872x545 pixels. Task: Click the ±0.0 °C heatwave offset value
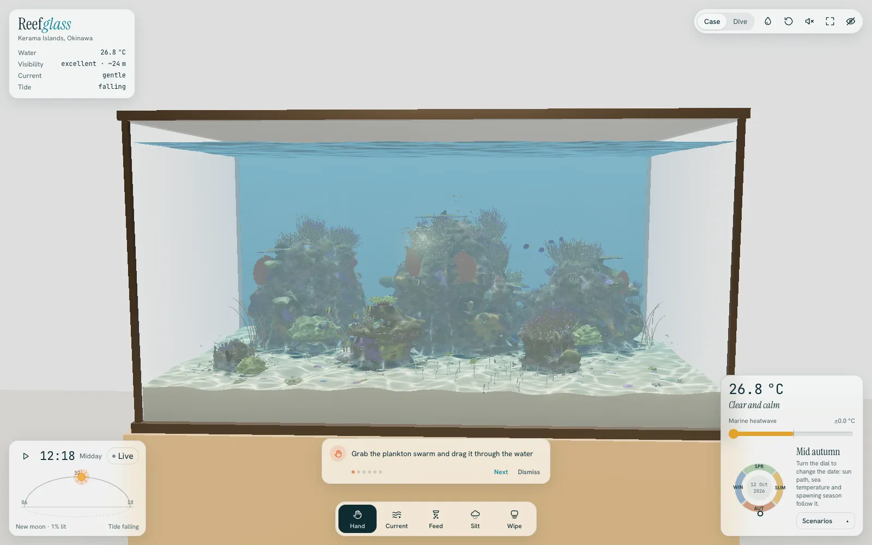(x=844, y=421)
